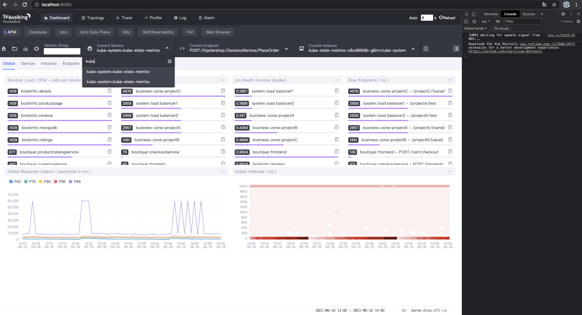Show more DevTools tabs chevron
Viewport: 582px width, 315px height.
click(542, 14)
